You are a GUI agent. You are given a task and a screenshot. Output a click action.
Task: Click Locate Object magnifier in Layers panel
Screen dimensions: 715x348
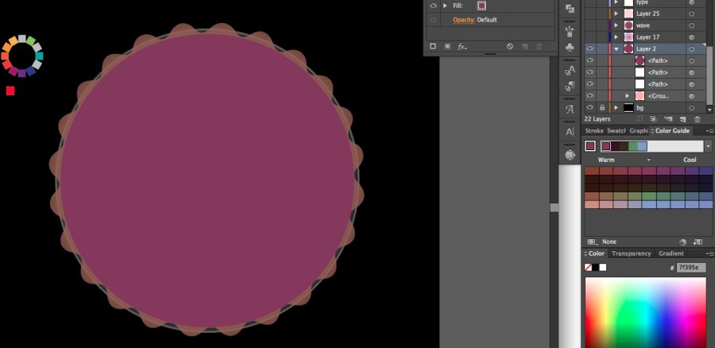(640, 118)
